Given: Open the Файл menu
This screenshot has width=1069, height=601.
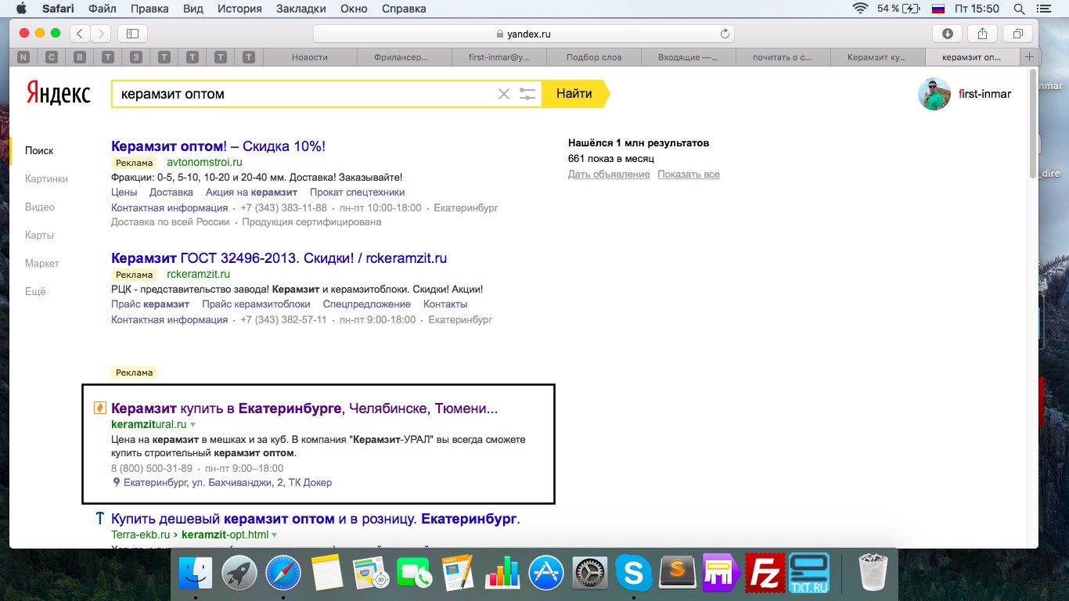Looking at the screenshot, I should pos(103,9).
